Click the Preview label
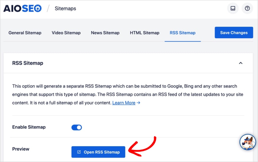The width and height of the screenshot is (258, 162). click(x=21, y=149)
